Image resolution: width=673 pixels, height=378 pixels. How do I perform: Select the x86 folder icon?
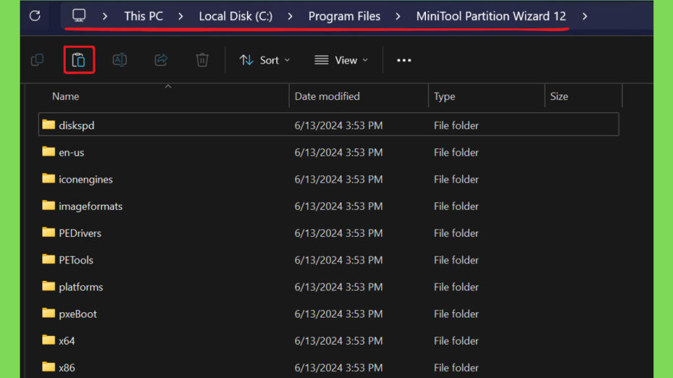coord(49,367)
